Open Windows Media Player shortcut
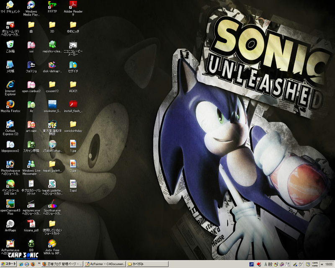Viewport: 335px width, 268px height. pos(31,5)
